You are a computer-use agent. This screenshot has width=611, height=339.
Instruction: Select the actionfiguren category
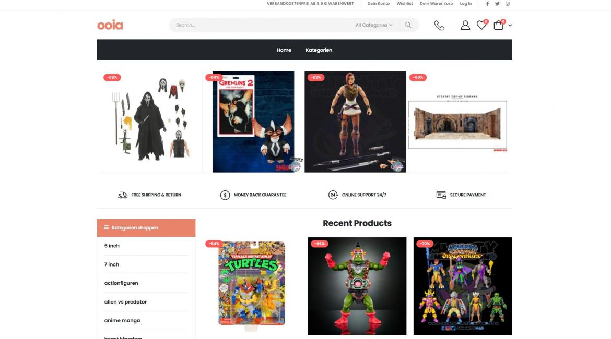click(x=121, y=283)
